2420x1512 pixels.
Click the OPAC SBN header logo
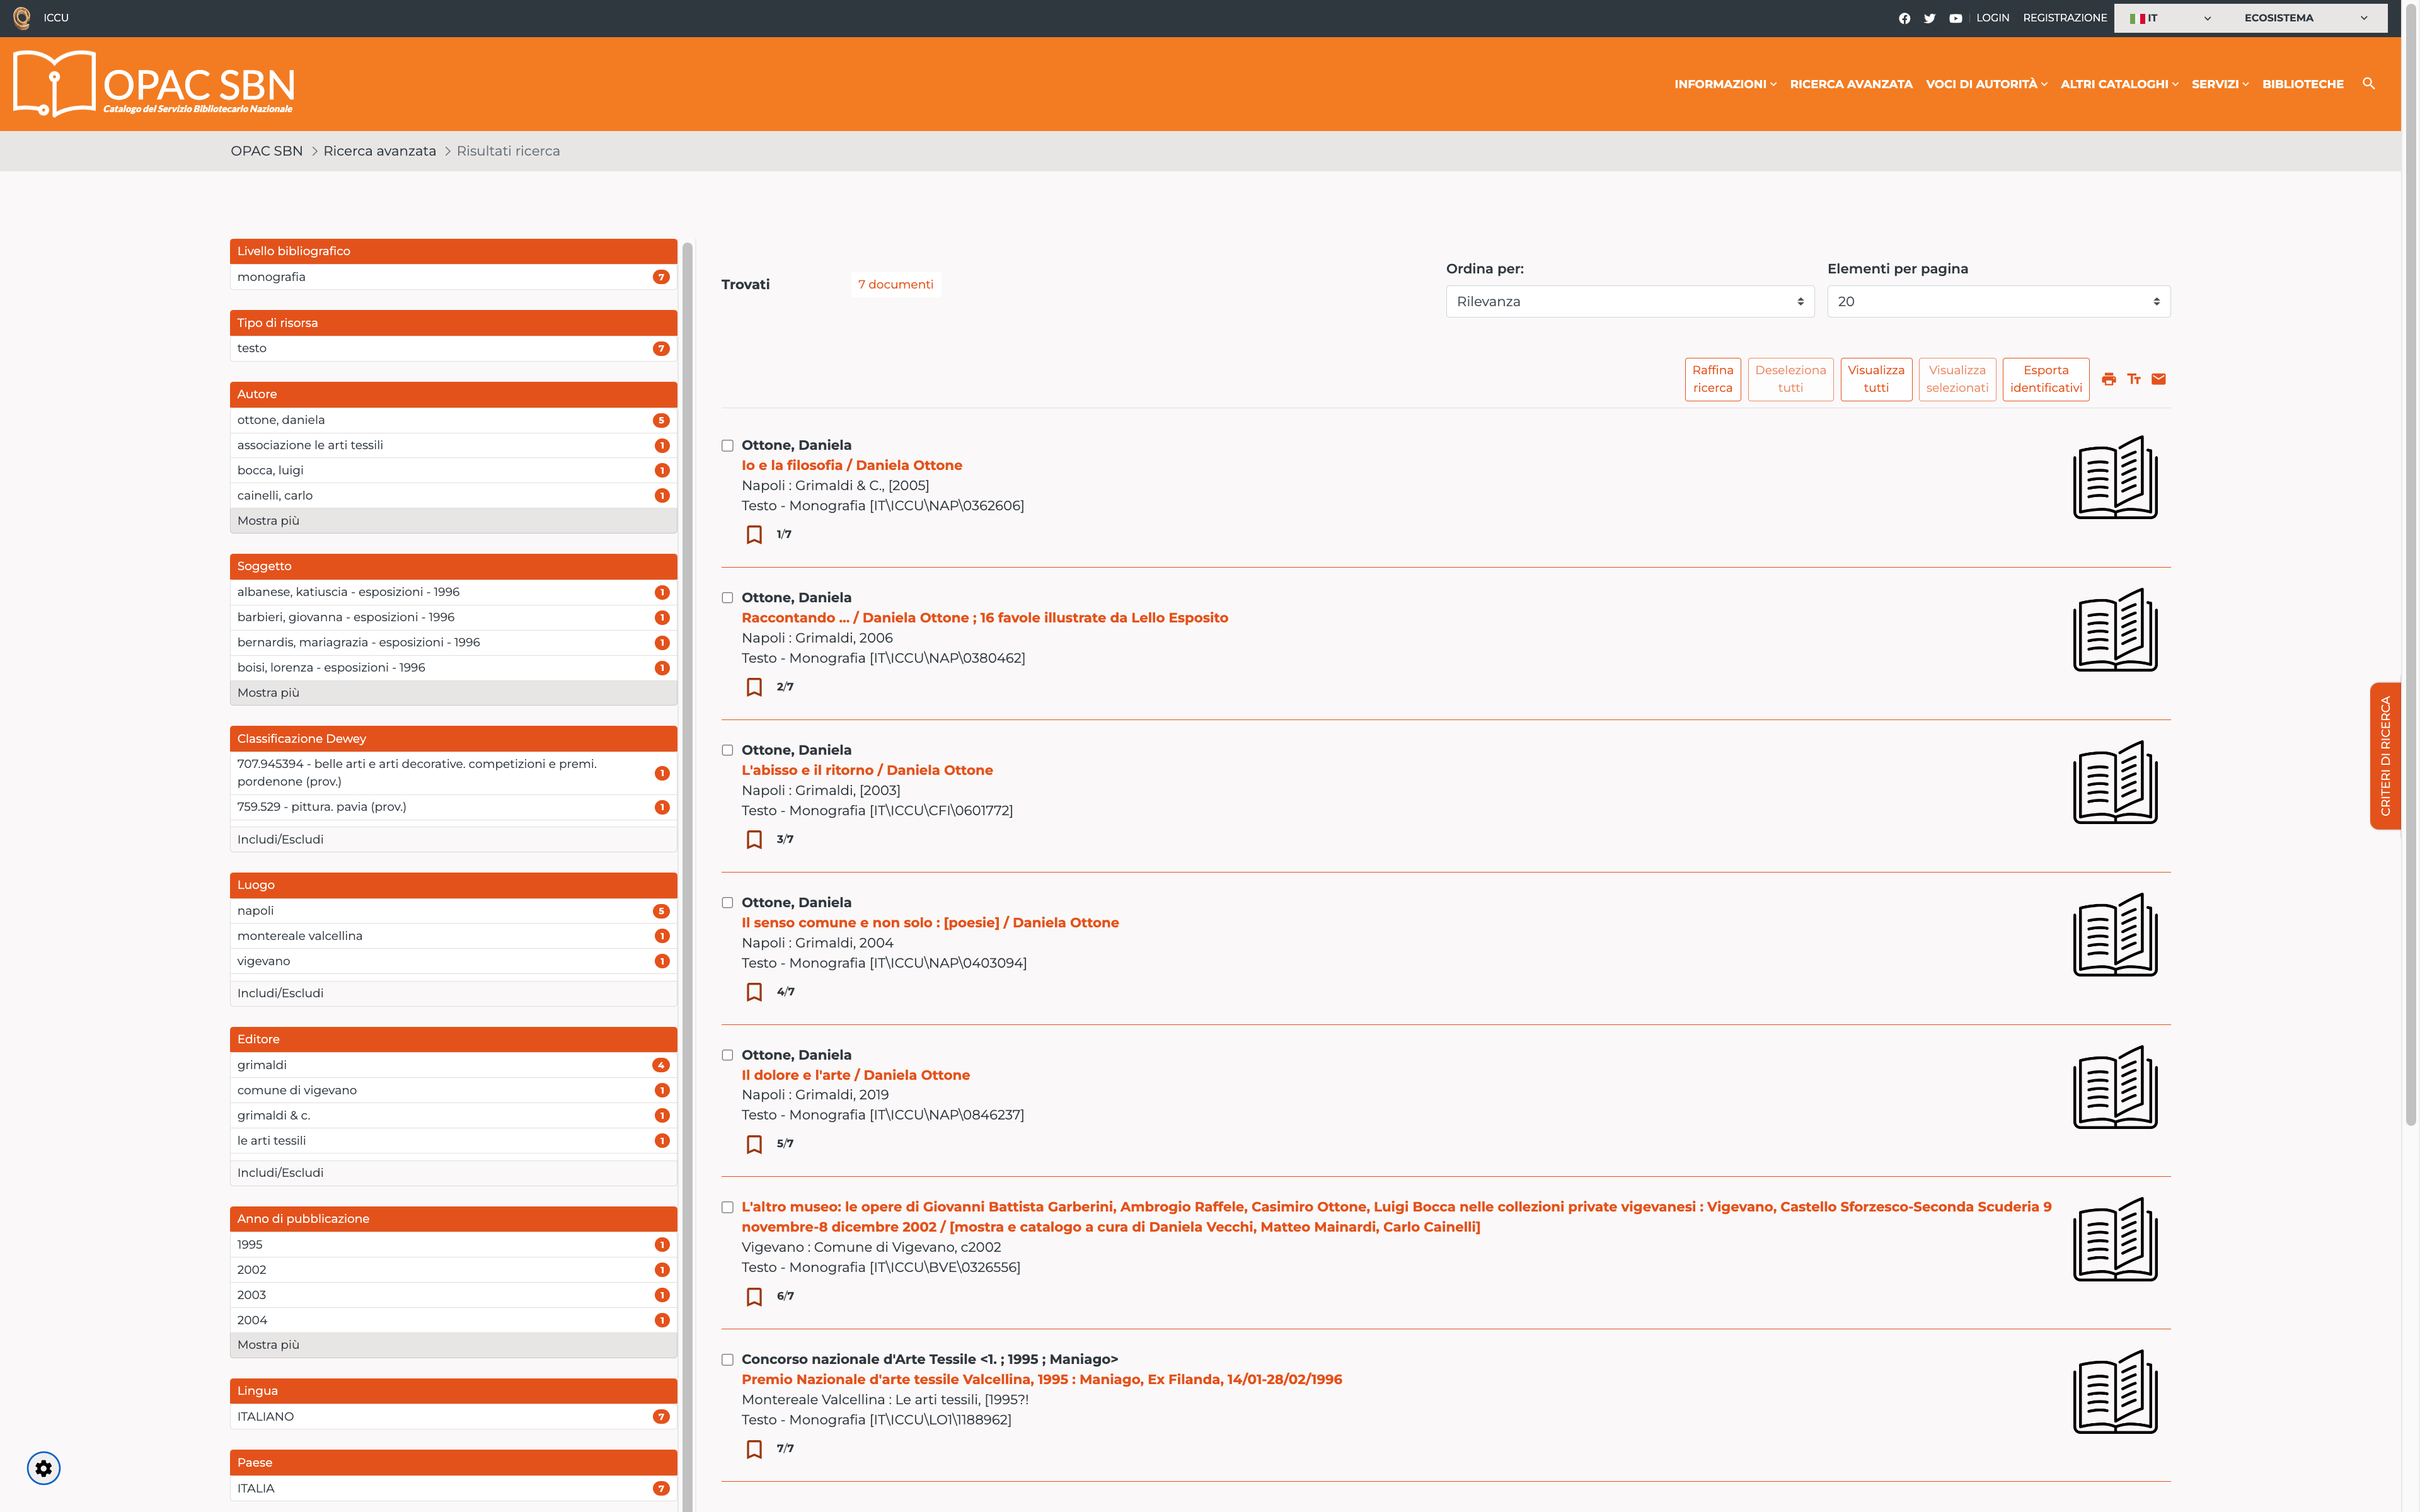pos(154,84)
